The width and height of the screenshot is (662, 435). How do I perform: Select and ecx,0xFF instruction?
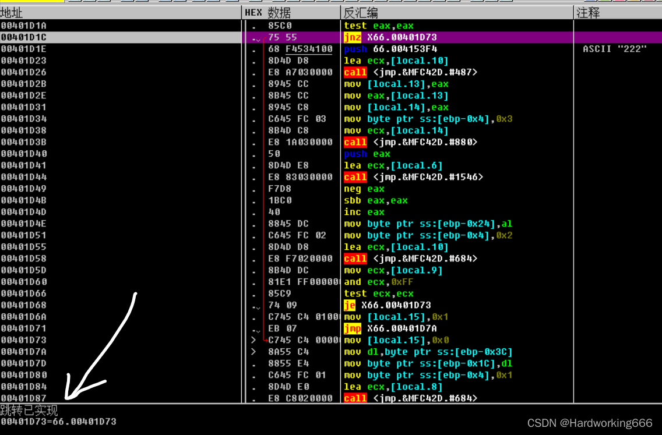point(378,282)
